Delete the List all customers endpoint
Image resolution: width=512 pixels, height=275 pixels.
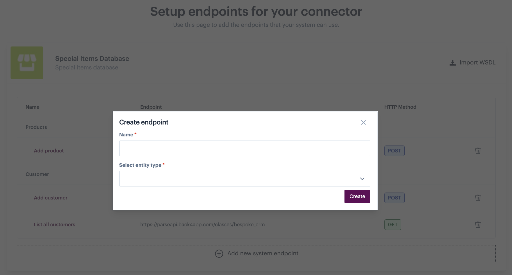coord(478,225)
